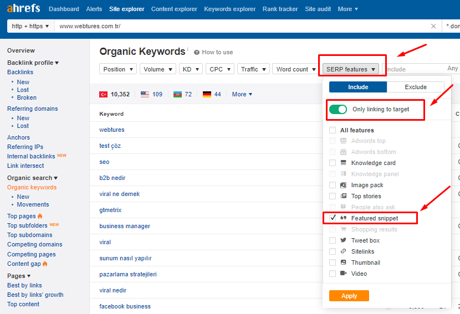This screenshot has height=314, width=460.
Task: Open the Internal backlinks link
Action: [x=31, y=156]
